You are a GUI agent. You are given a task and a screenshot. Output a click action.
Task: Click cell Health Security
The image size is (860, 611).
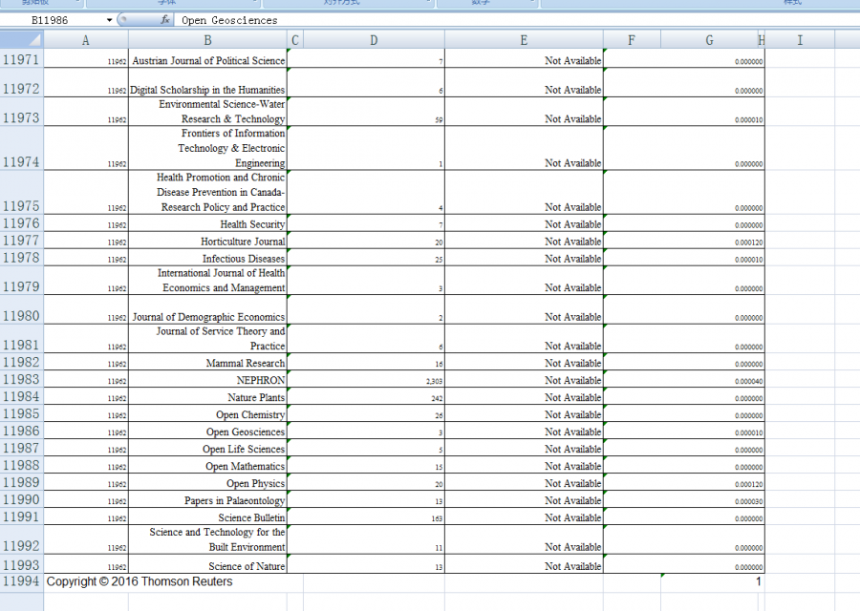coord(208,223)
